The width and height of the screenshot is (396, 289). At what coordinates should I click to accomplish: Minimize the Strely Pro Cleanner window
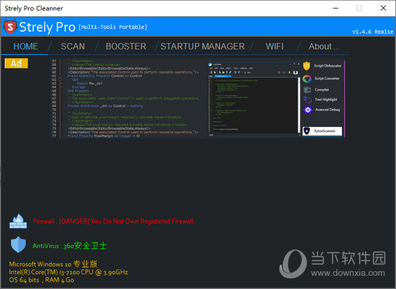coord(335,8)
